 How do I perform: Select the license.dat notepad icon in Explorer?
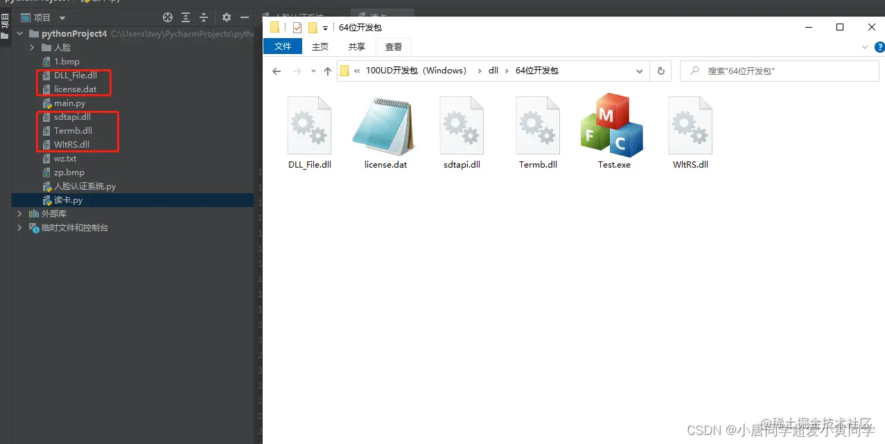coord(383,125)
